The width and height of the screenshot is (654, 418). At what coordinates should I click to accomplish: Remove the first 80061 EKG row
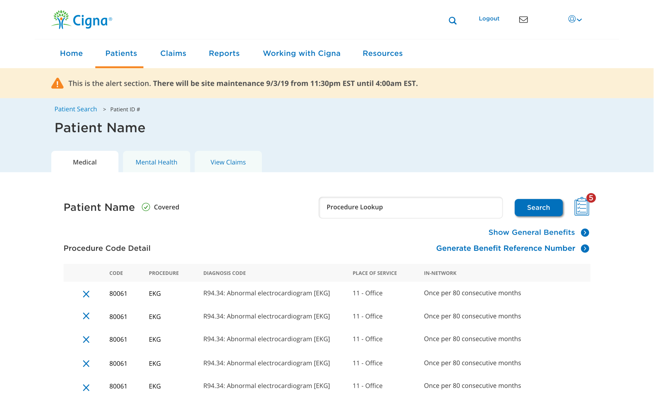tap(86, 294)
